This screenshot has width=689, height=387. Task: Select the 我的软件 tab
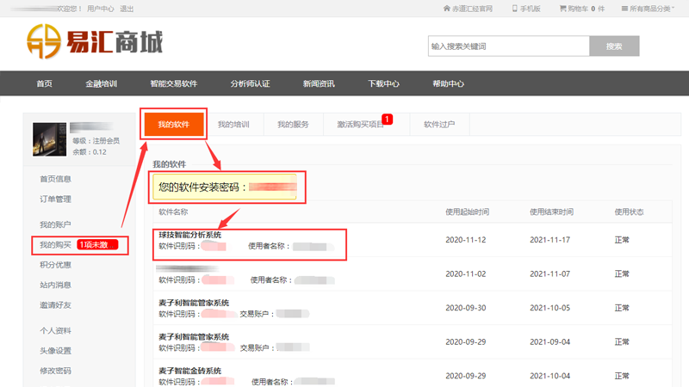click(174, 124)
